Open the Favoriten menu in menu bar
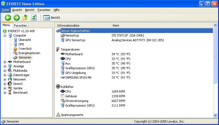Screen dimensions: 219x125 [44, 10]
